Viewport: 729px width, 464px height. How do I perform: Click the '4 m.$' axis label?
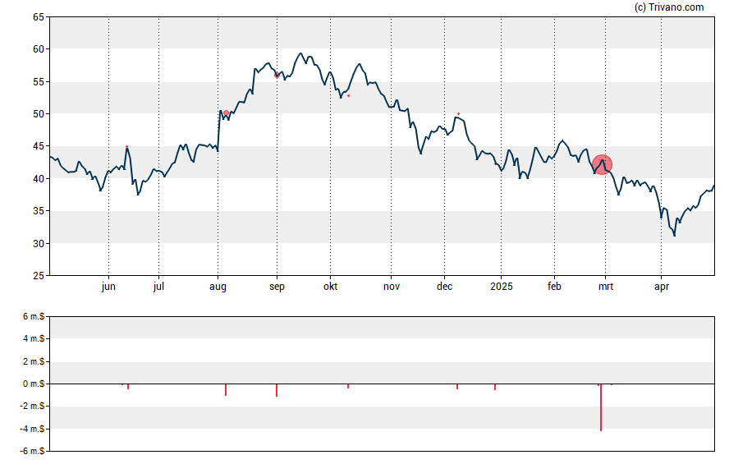tap(34, 339)
